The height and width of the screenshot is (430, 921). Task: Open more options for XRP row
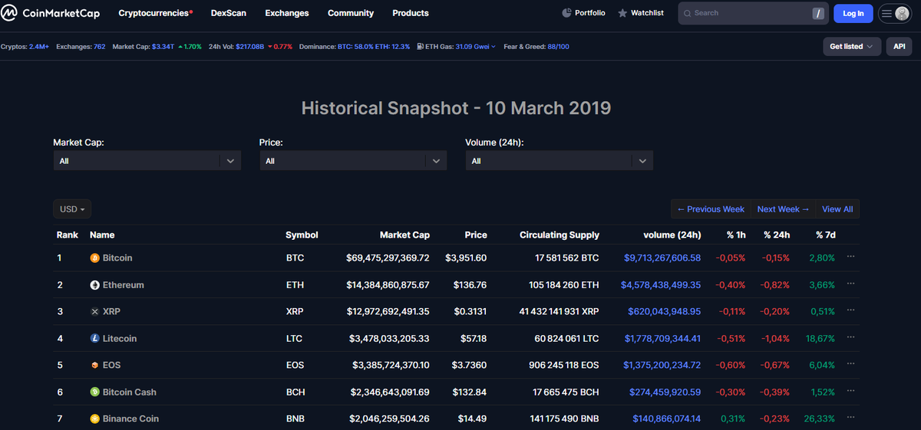click(850, 311)
